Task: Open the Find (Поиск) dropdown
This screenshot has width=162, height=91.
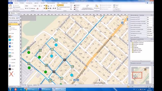Action: click(116, 5)
